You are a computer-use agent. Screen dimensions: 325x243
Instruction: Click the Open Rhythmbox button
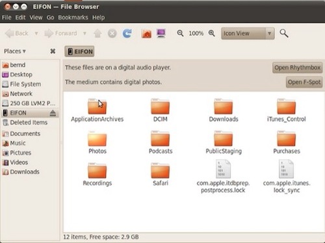(x=297, y=68)
